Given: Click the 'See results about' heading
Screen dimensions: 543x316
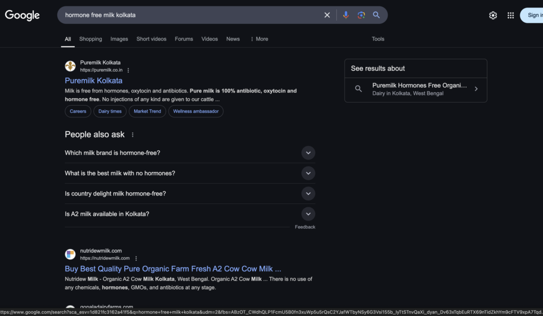Looking at the screenshot, I should [378, 69].
